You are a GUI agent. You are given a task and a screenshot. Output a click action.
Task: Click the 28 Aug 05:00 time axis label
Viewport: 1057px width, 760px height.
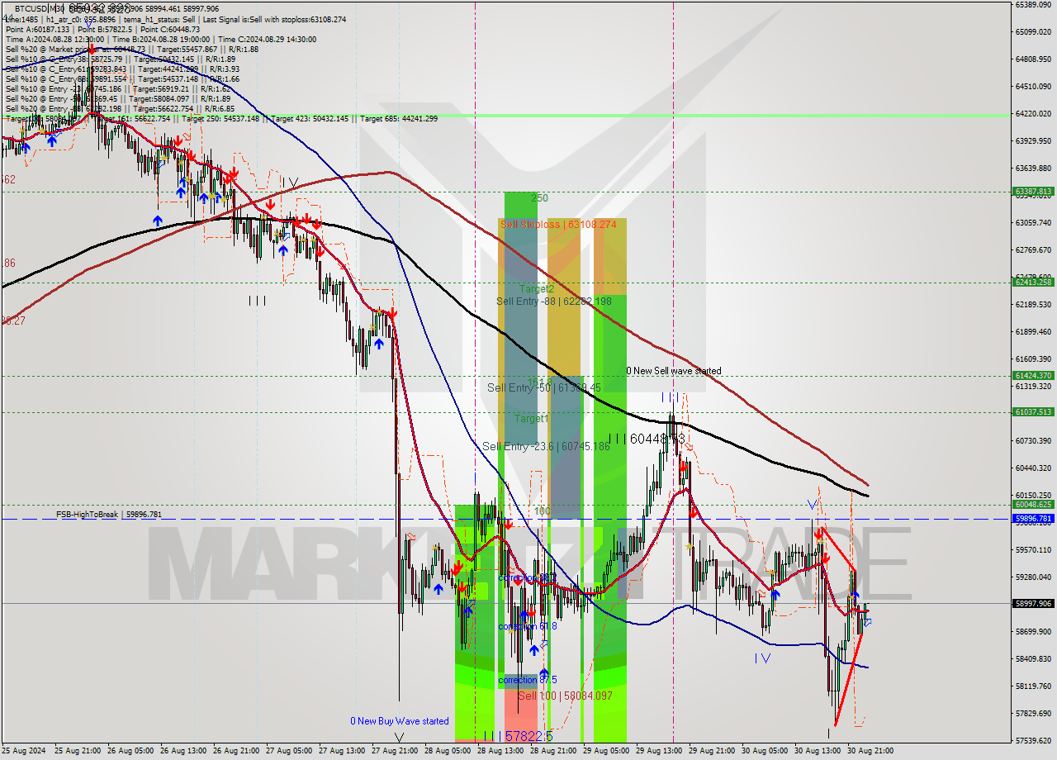tap(448, 751)
